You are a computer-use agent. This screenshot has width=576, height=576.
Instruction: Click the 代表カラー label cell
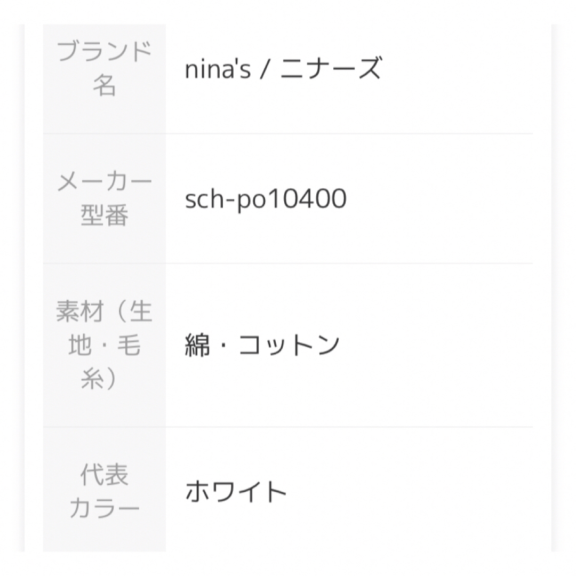pyautogui.click(x=105, y=490)
